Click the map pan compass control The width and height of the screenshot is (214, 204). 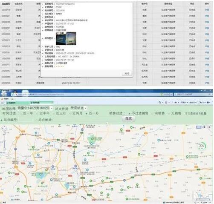(4, 128)
